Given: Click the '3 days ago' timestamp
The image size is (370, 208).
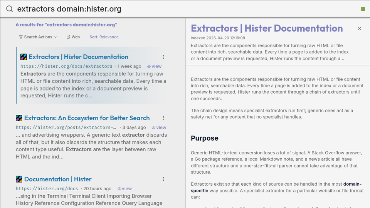Looking at the screenshot, I should click(x=134, y=127).
